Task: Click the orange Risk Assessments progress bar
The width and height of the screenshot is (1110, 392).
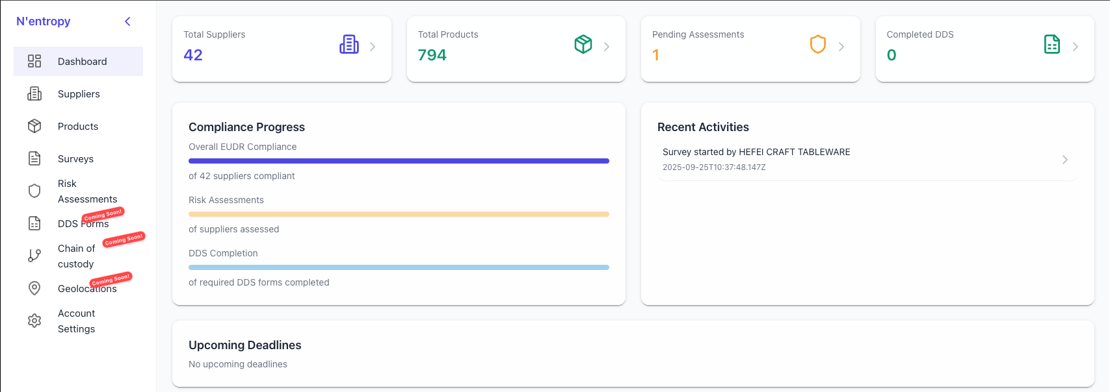Action: click(x=399, y=214)
